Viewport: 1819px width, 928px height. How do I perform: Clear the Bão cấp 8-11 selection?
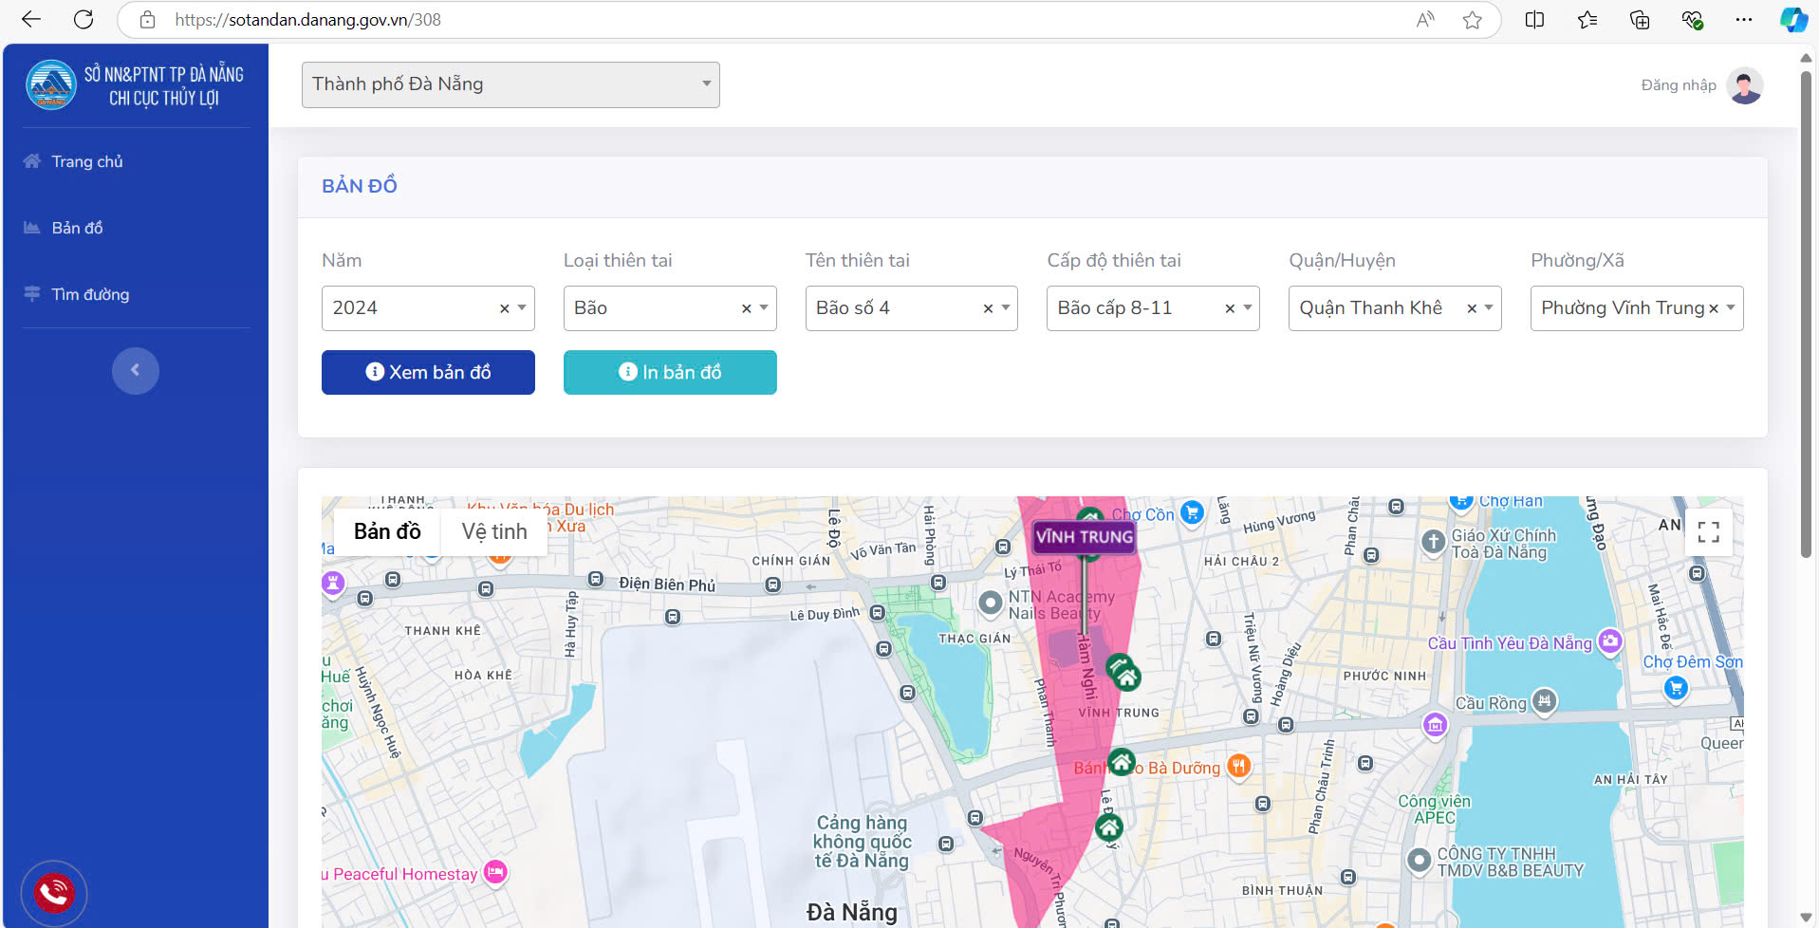pos(1230,308)
